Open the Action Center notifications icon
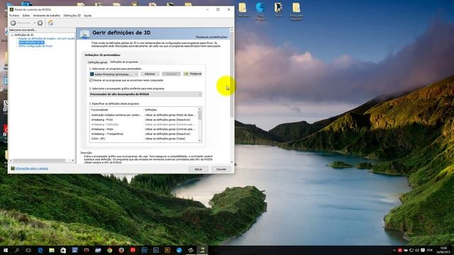Viewport: 454px width, 255px height. click(x=423, y=250)
